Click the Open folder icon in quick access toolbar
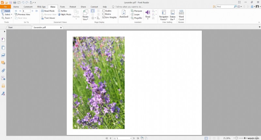Viewport: 261px width, 140px height. [7, 3]
